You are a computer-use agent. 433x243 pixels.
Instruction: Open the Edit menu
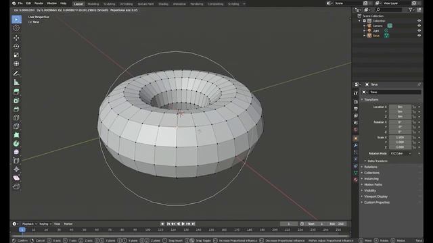(x=28, y=3)
